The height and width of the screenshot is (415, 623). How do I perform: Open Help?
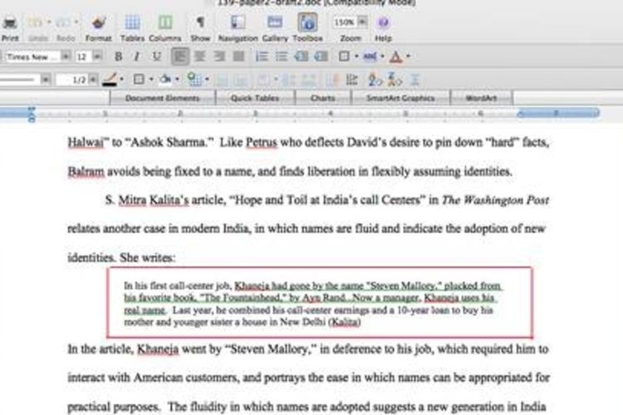(383, 23)
